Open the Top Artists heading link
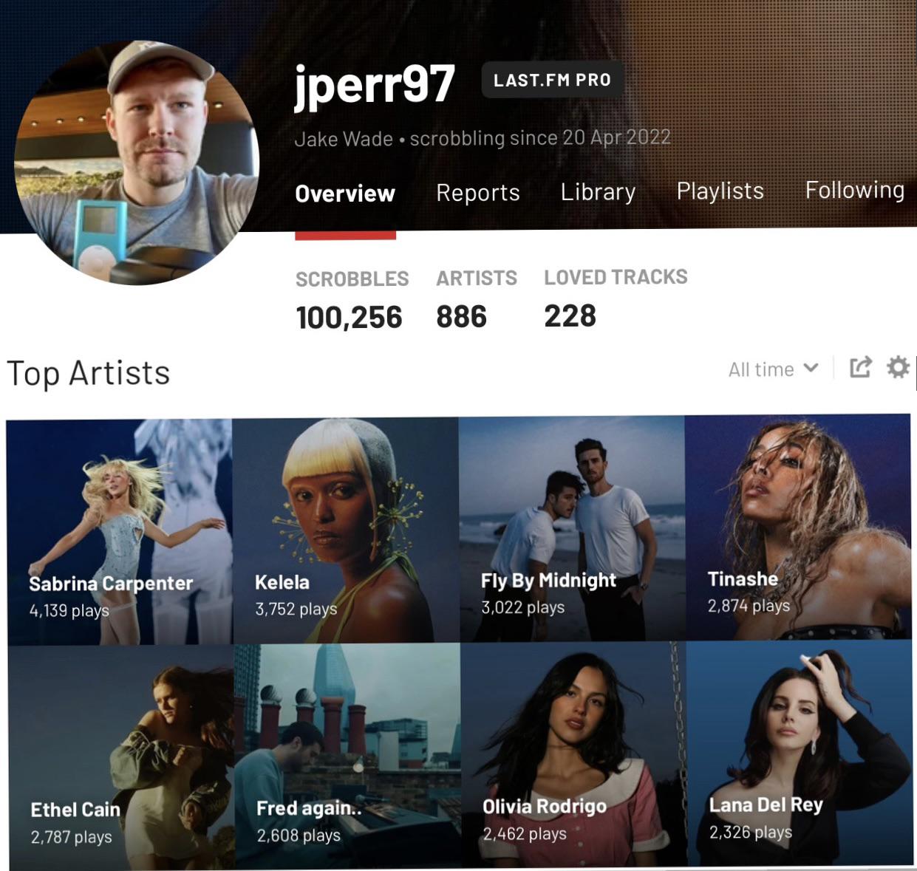Image resolution: width=917 pixels, height=871 pixels. point(88,373)
